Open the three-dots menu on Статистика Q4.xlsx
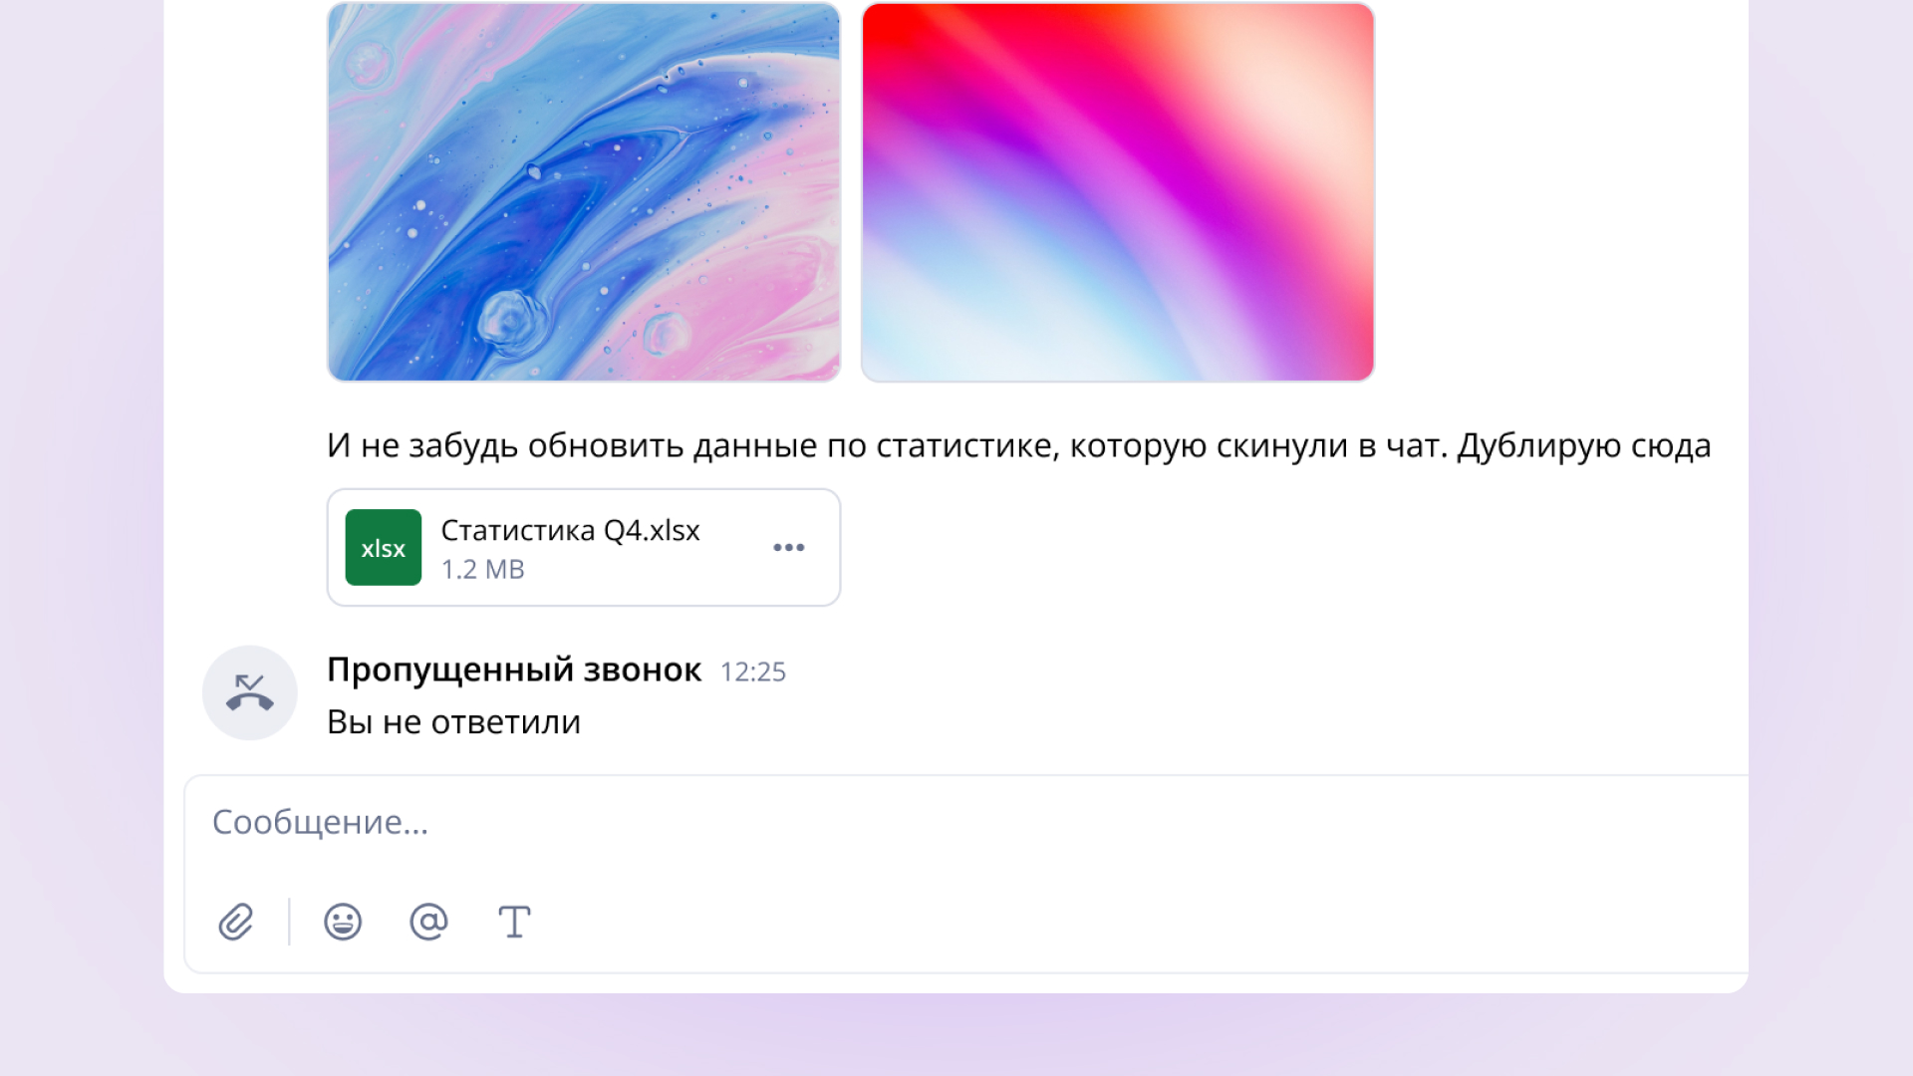The height and width of the screenshot is (1076, 1913). tap(788, 547)
